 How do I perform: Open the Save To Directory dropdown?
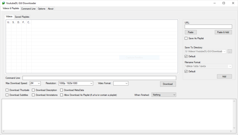pyautogui.click(x=224, y=51)
